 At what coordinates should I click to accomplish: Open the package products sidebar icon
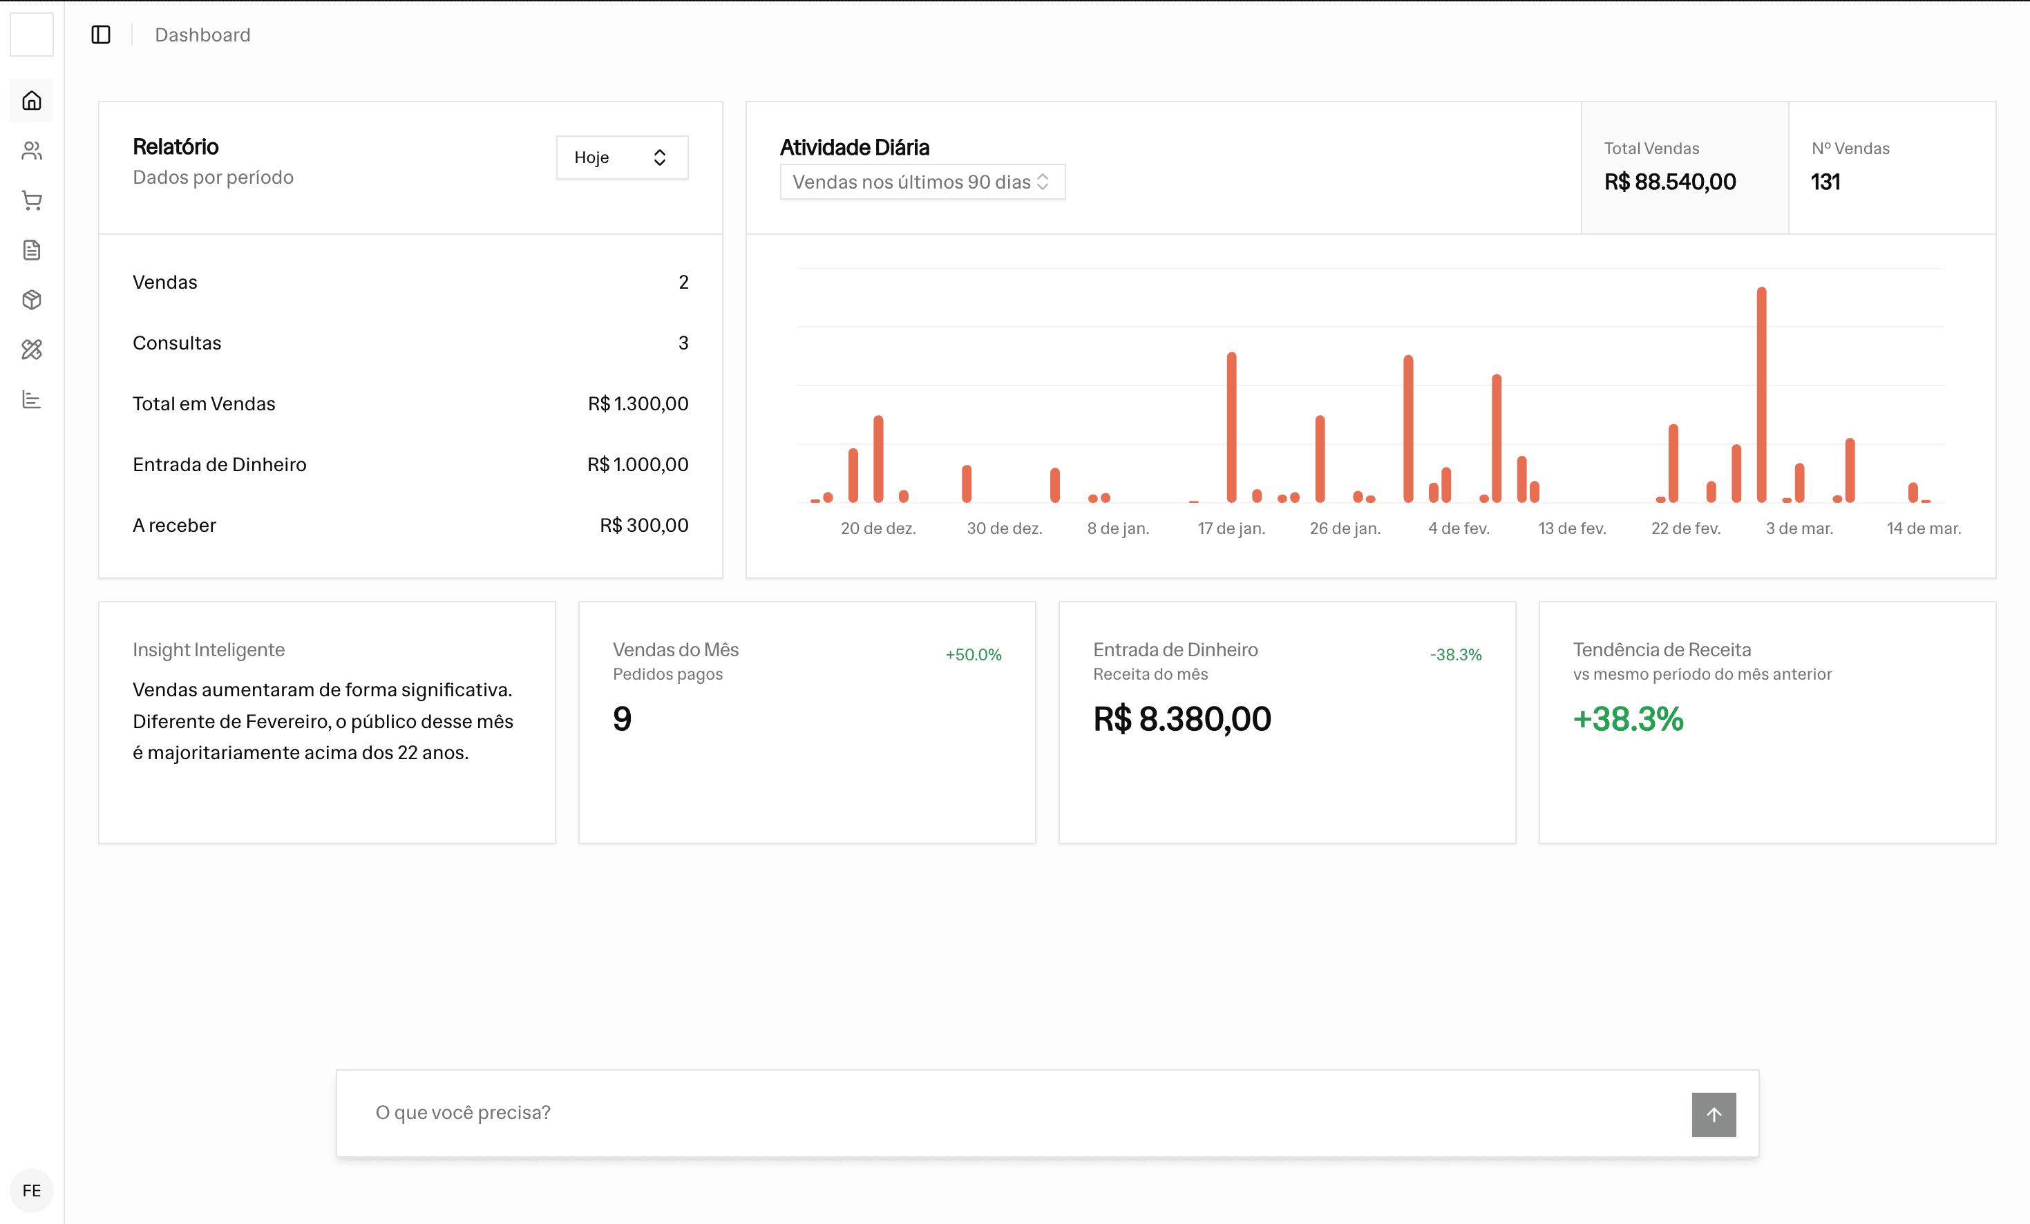coord(31,300)
